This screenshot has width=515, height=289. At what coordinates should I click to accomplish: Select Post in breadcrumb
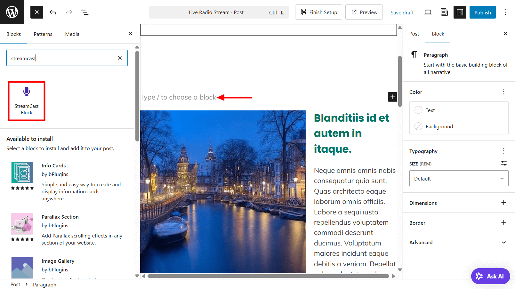click(15, 285)
